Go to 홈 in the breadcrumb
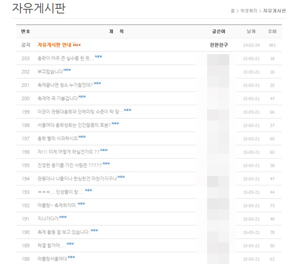Viewport: 299px width, 264px height. tap(233, 11)
